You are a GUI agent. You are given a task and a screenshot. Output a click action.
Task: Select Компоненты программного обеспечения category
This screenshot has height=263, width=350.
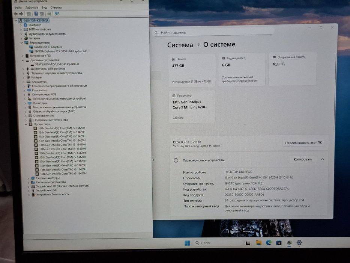[x=59, y=86]
